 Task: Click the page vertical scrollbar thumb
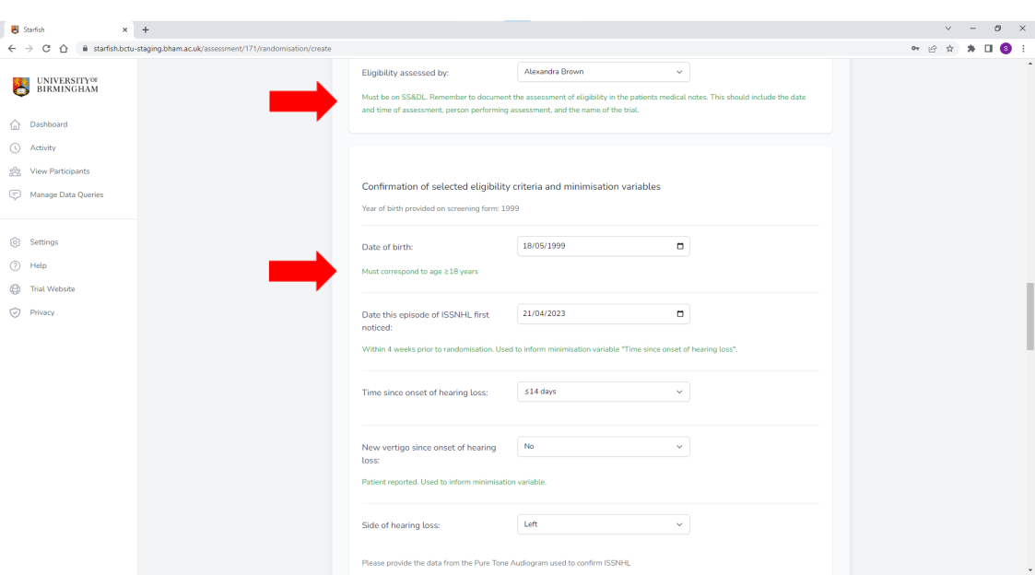point(1029,316)
